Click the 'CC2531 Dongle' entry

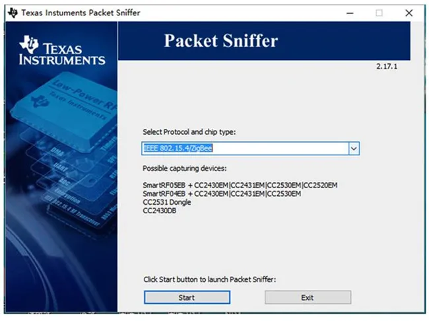(167, 202)
